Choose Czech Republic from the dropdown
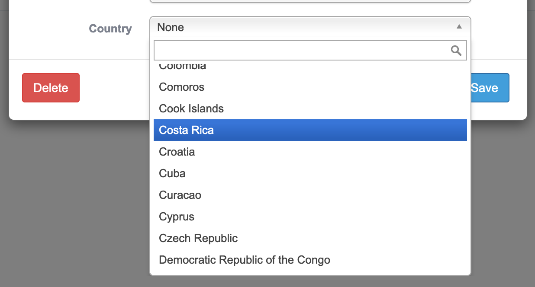535x287 pixels. click(198, 238)
